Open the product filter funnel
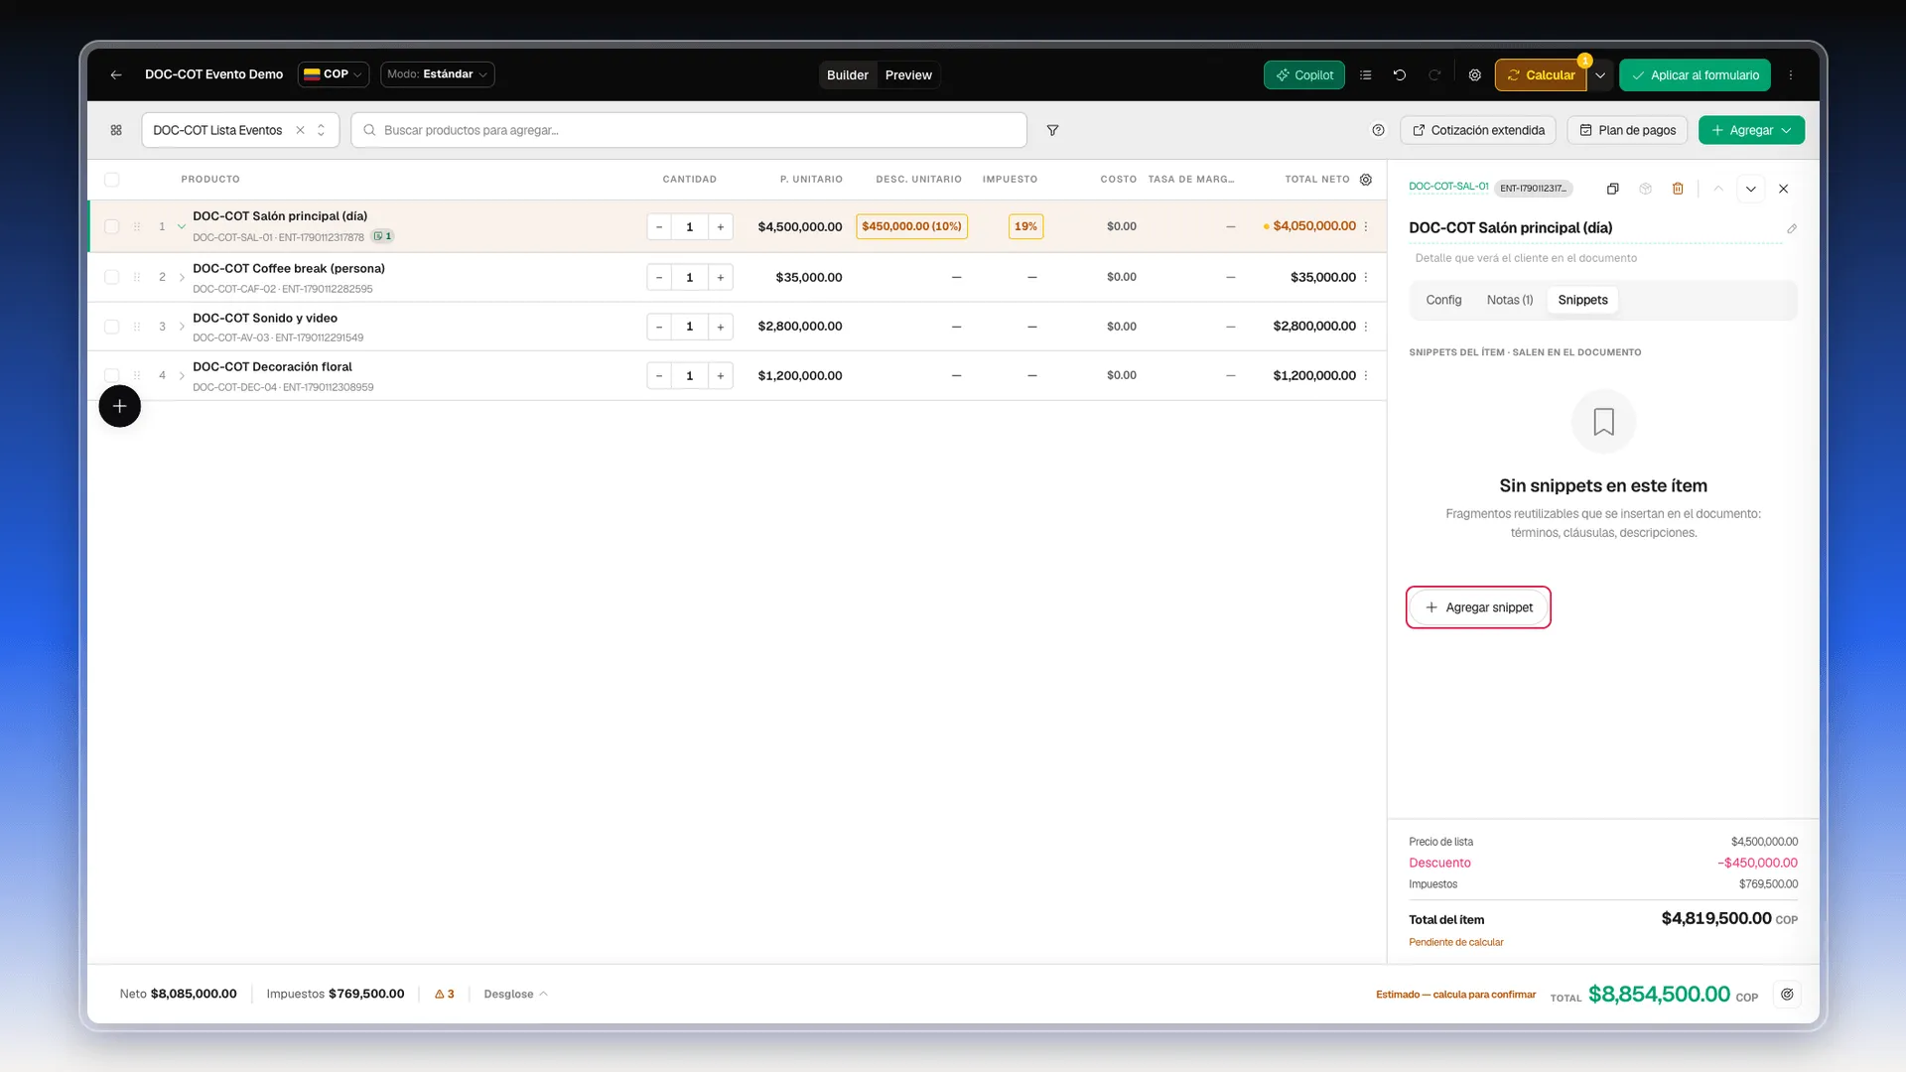Image resolution: width=1906 pixels, height=1072 pixels. 1052,130
